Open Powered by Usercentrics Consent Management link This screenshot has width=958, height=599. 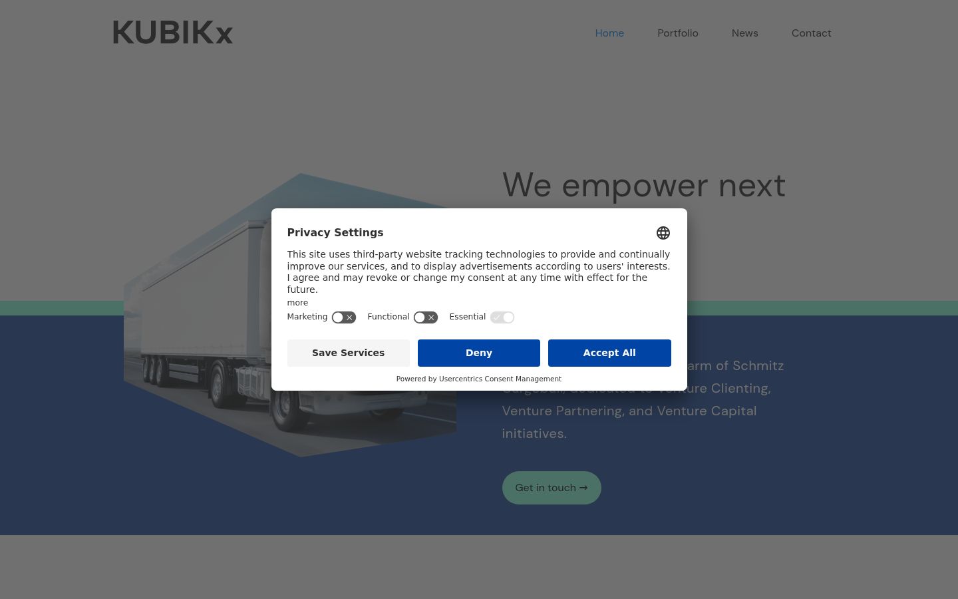pyautogui.click(x=479, y=379)
